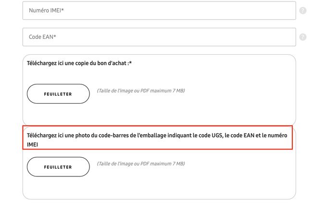Image resolution: width=325 pixels, height=210 pixels.
Task: Click the word IMEI on the instruction's second line
Action: coord(32,144)
